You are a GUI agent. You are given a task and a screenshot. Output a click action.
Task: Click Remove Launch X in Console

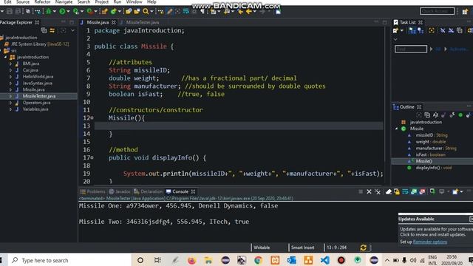pyautogui.click(x=369, y=192)
